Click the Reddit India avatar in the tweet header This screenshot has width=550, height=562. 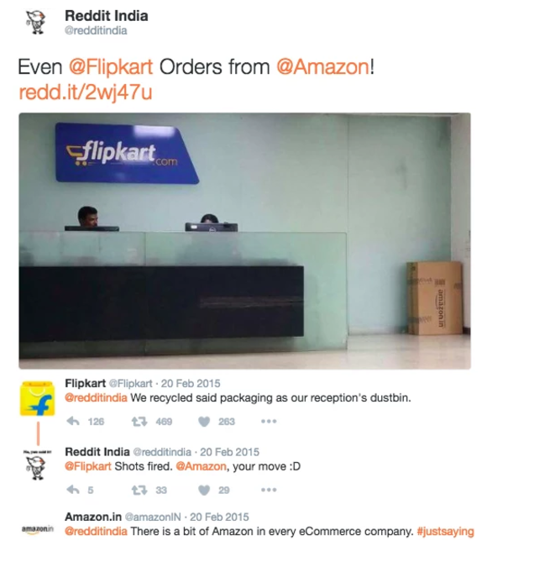pos(36,22)
